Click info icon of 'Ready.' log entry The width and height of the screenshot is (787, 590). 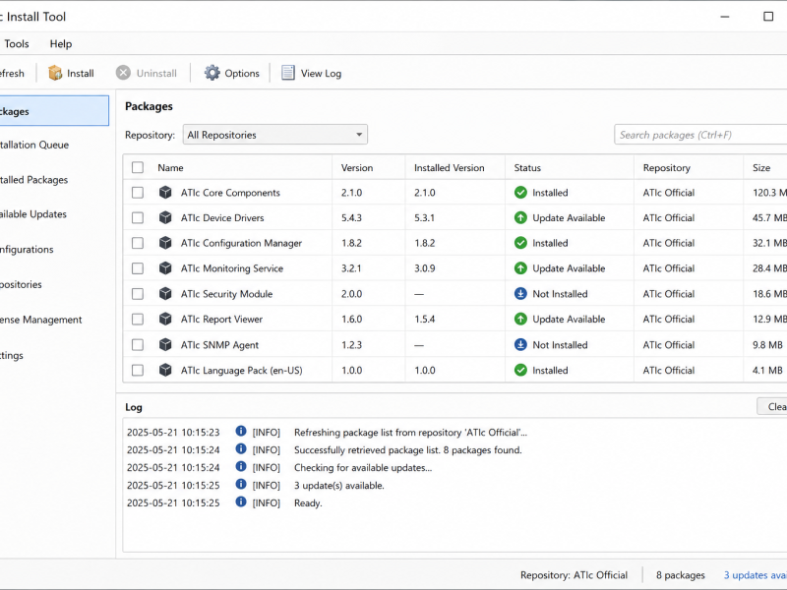[241, 501]
